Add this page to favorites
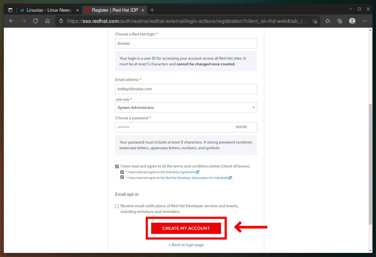 [315, 21]
